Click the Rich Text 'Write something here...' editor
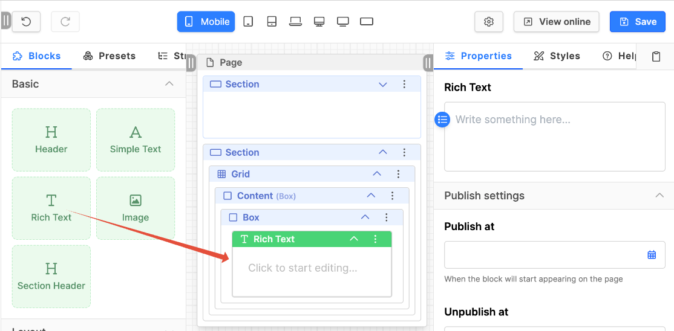Screen dimensions: 674x331 pyautogui.click(x=554, y=137)
